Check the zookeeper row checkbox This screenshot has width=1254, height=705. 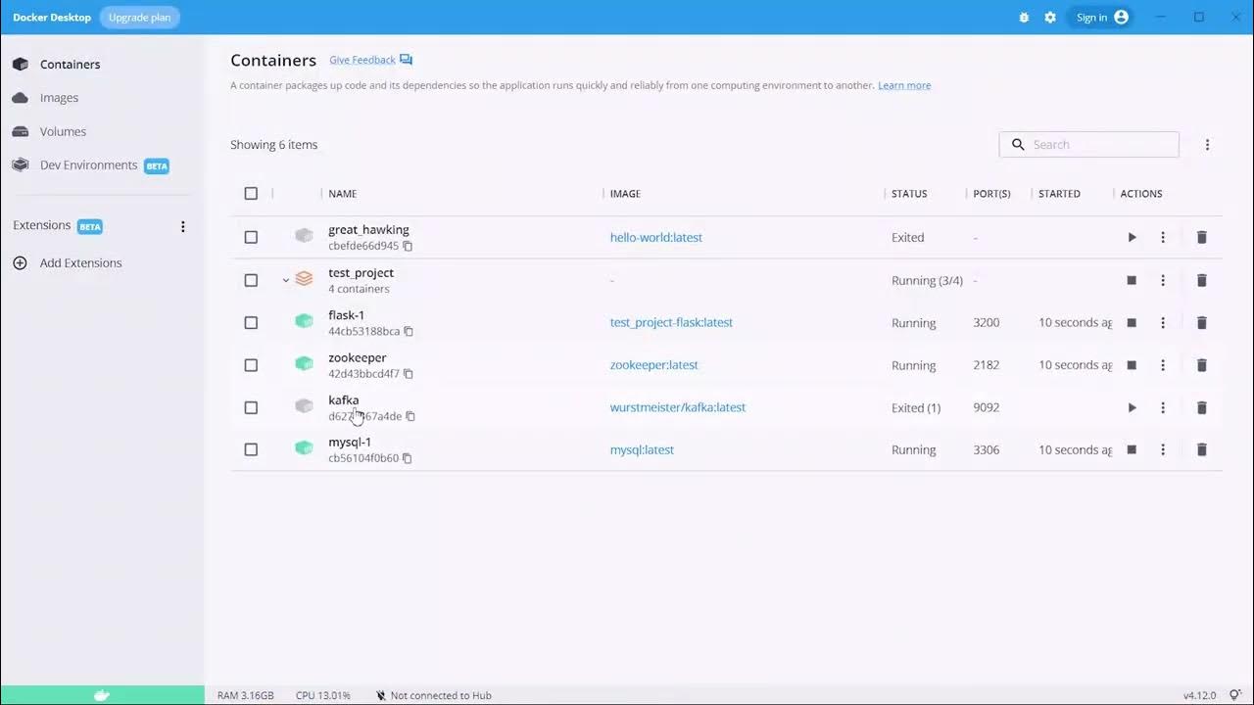[x=251, y=365]
